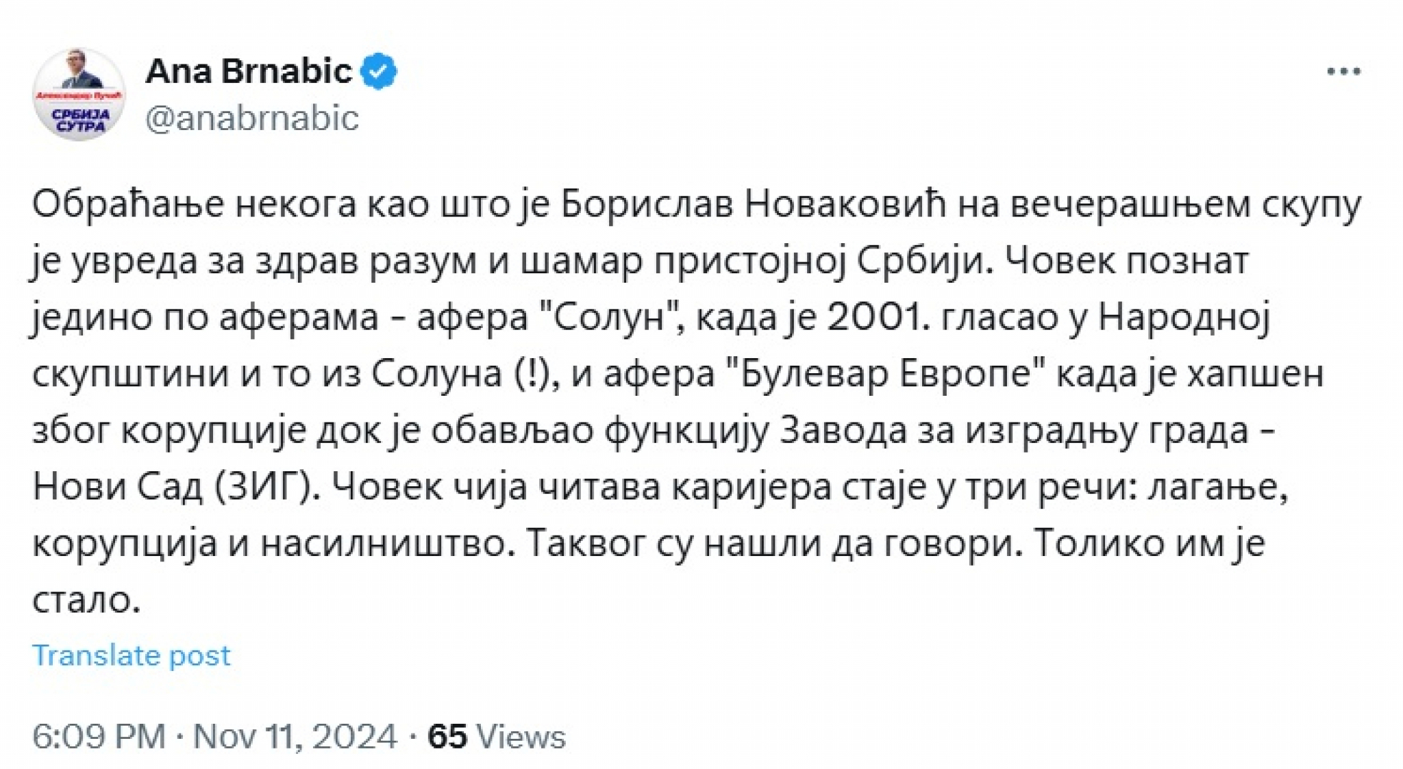
Task: Click the circular avatar showing campaign logo
Action: click(82, 92)
